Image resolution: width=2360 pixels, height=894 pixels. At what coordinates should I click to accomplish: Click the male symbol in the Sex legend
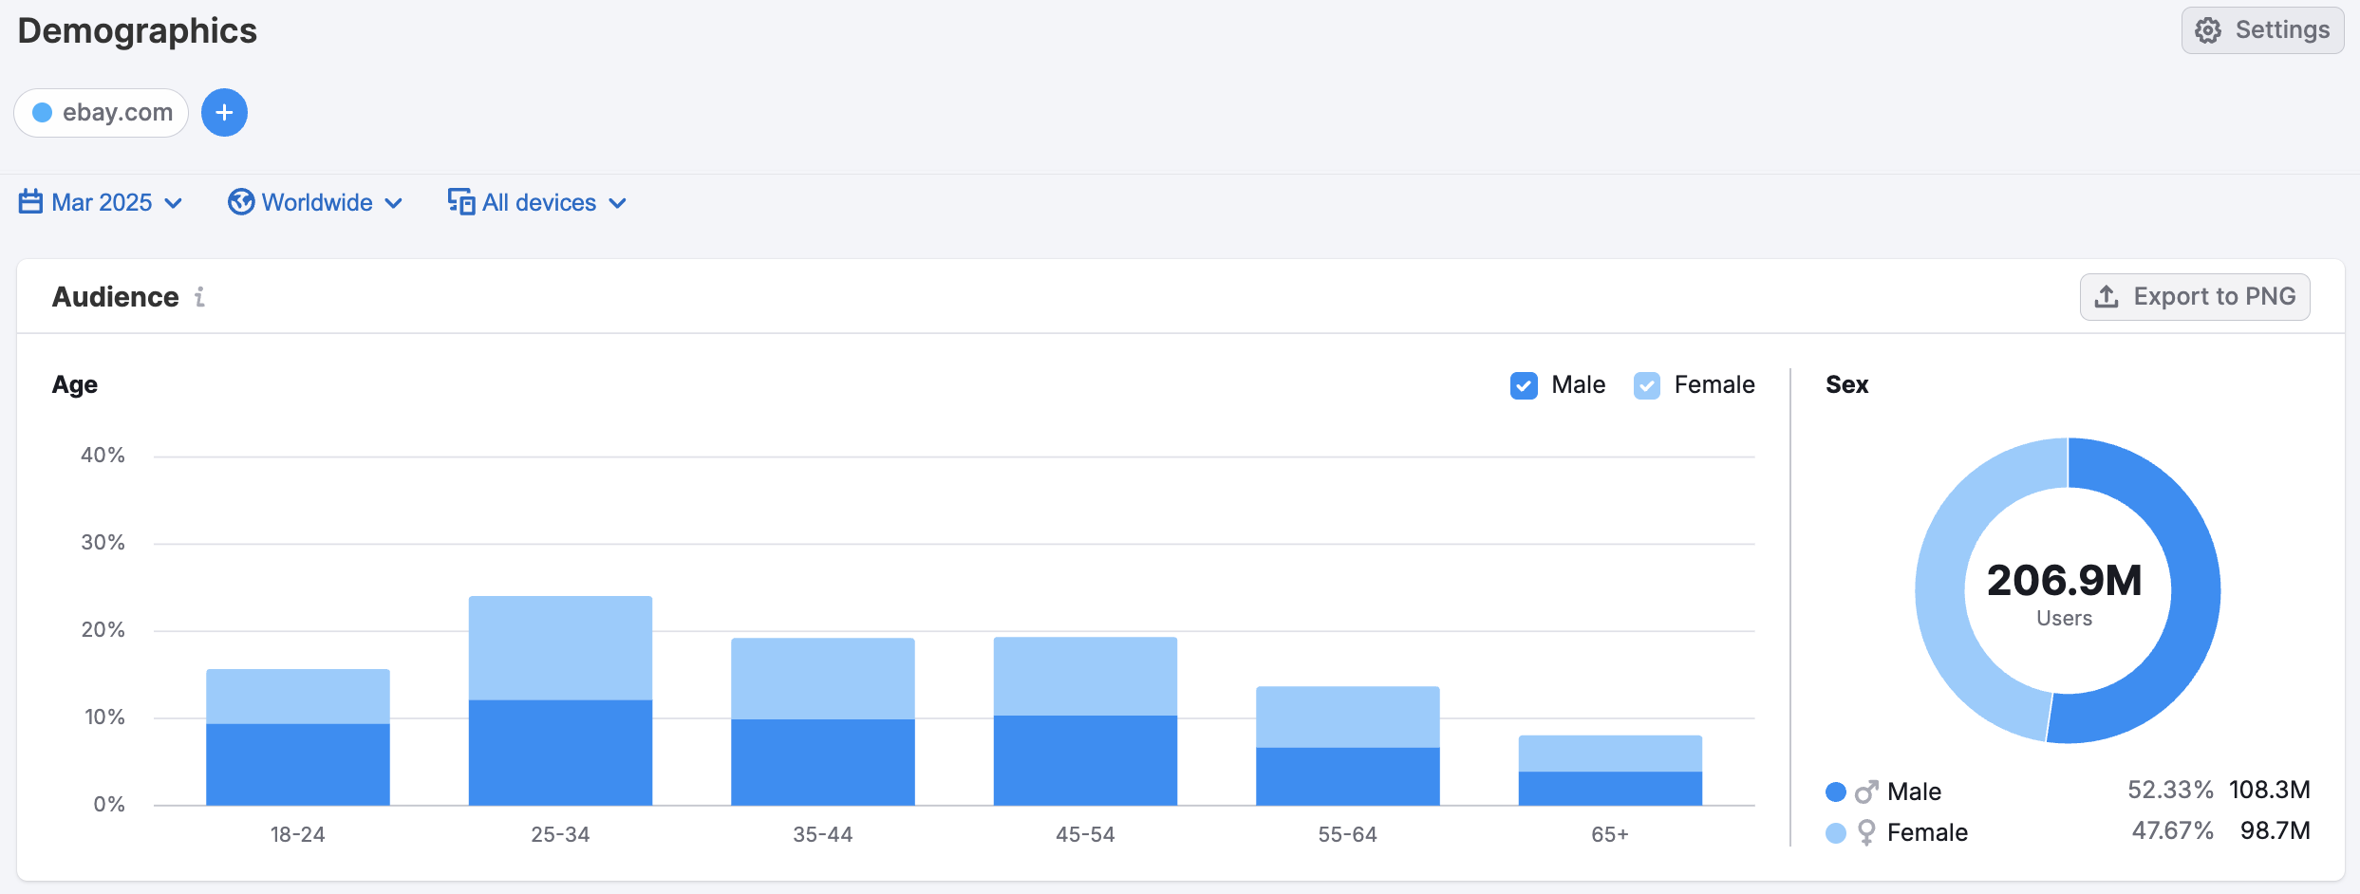tap(1869, 791)
